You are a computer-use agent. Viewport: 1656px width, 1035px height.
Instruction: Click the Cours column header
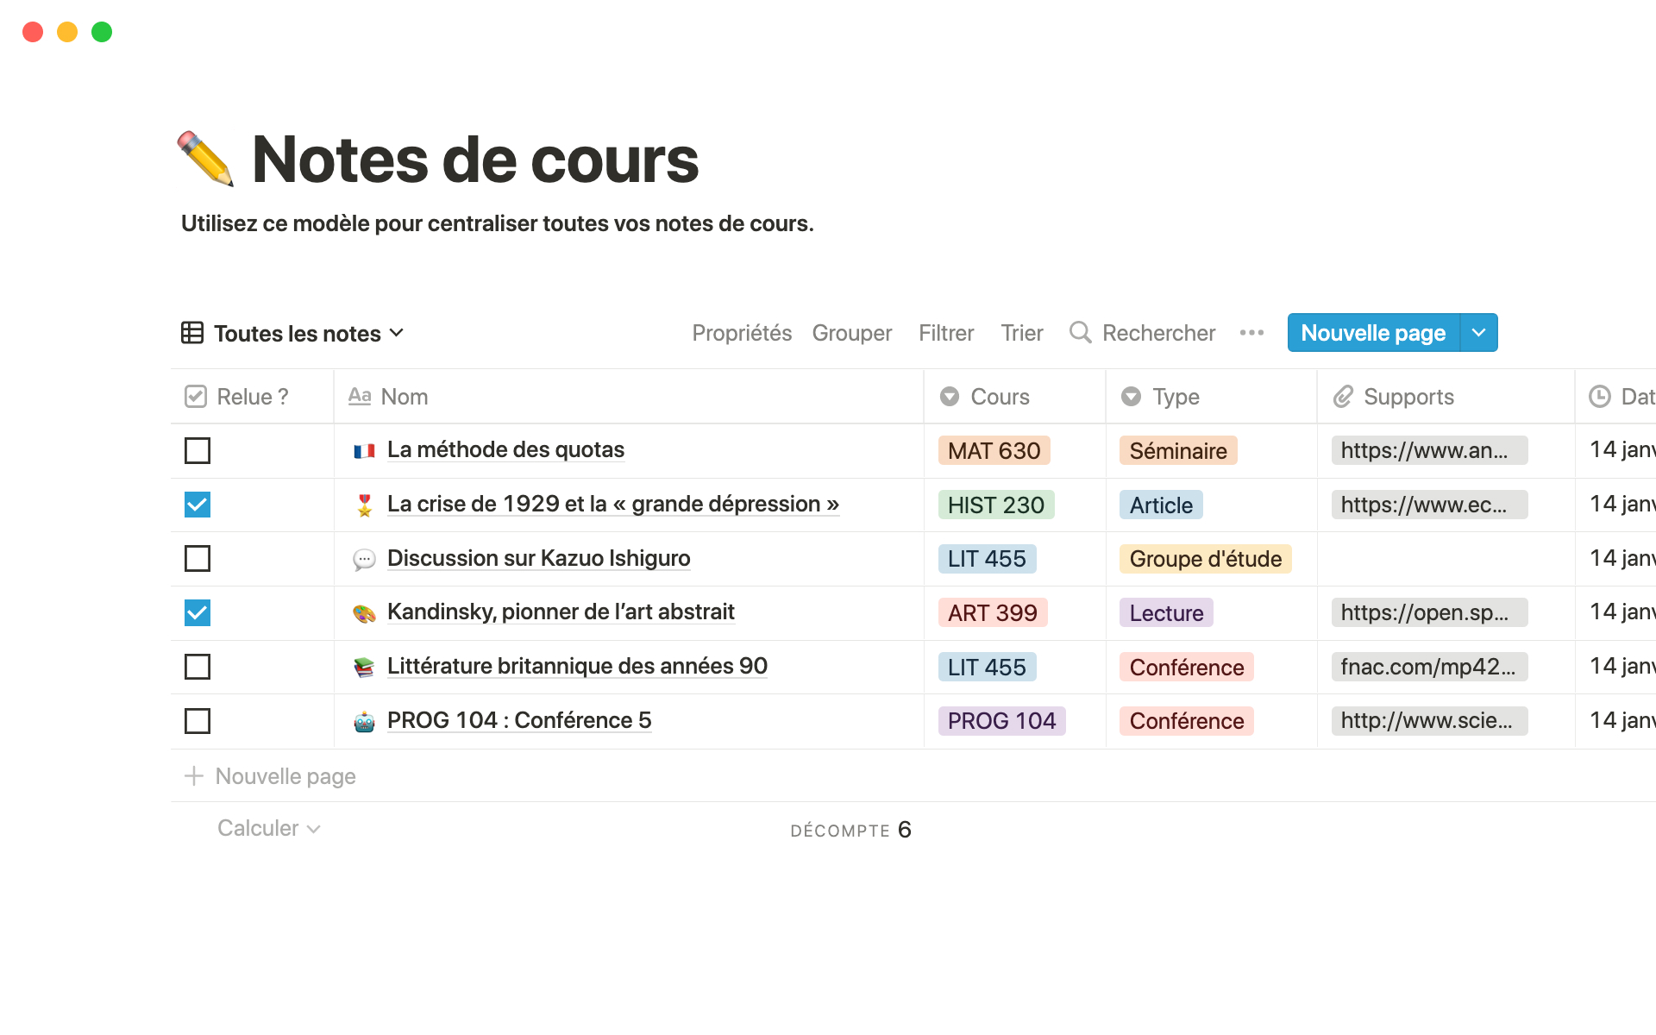coord(999,397)
